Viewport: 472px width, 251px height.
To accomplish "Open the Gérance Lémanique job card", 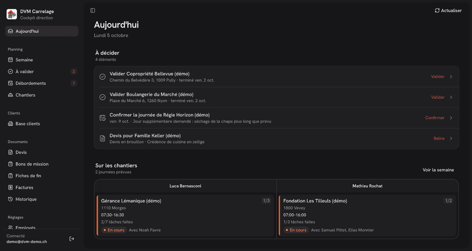I will pyautogui.click(x=185, y=215).
